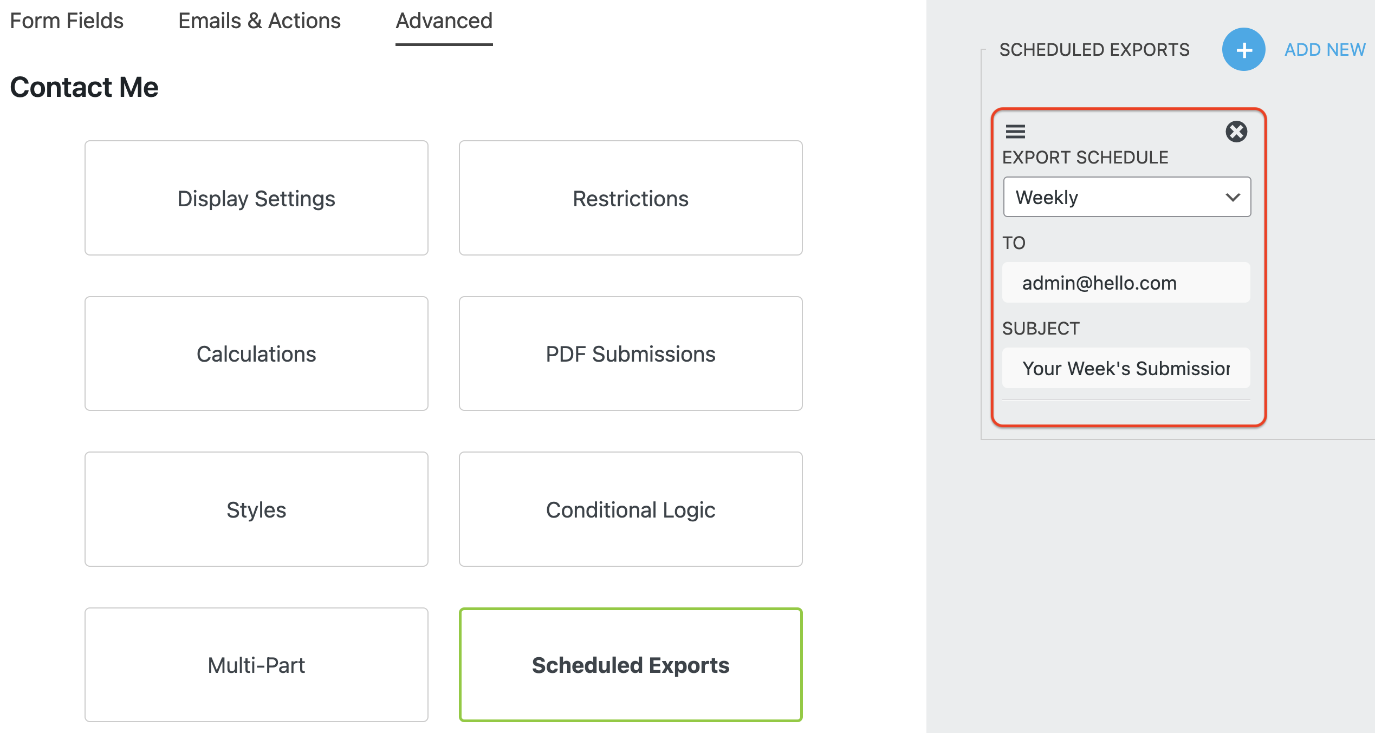Select the Scheduled Exports card
This screenshot has height=733, width=1375.
point(630,665)
